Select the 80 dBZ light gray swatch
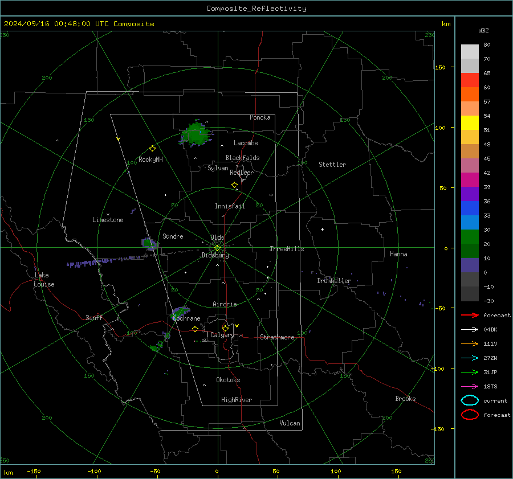 pyautogui.click(x=470, y=52)
